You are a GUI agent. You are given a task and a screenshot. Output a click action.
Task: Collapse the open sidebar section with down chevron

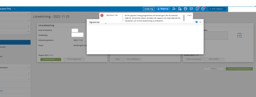tap(28, 31)
